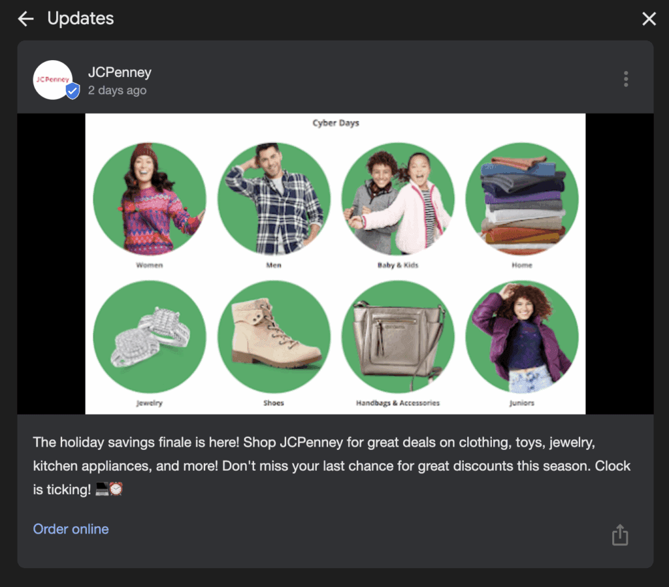Open the Cyber Days promotional image

tap(335, 264)
